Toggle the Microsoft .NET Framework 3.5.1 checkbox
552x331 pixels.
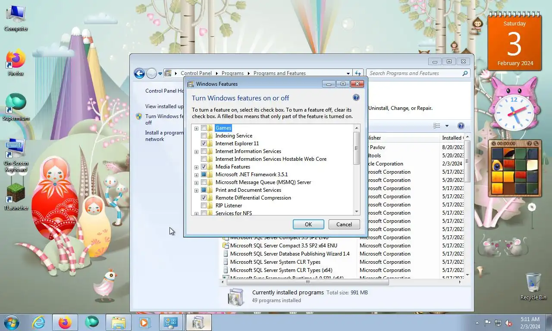click(204, 175)
